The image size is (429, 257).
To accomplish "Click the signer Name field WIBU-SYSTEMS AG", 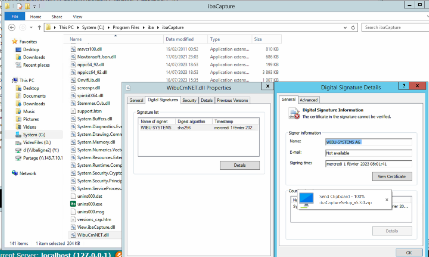I will (369, 142).
